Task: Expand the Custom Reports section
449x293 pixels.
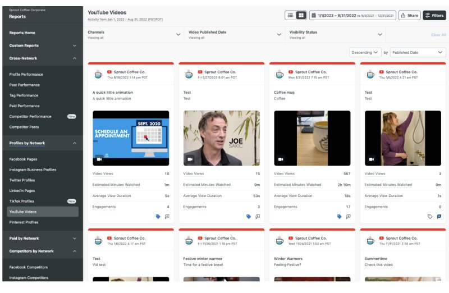Action: [x=43, y=45]
